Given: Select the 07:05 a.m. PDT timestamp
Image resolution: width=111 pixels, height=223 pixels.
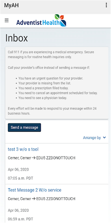Looking at the screenshot, I should (x=21, y=178).
